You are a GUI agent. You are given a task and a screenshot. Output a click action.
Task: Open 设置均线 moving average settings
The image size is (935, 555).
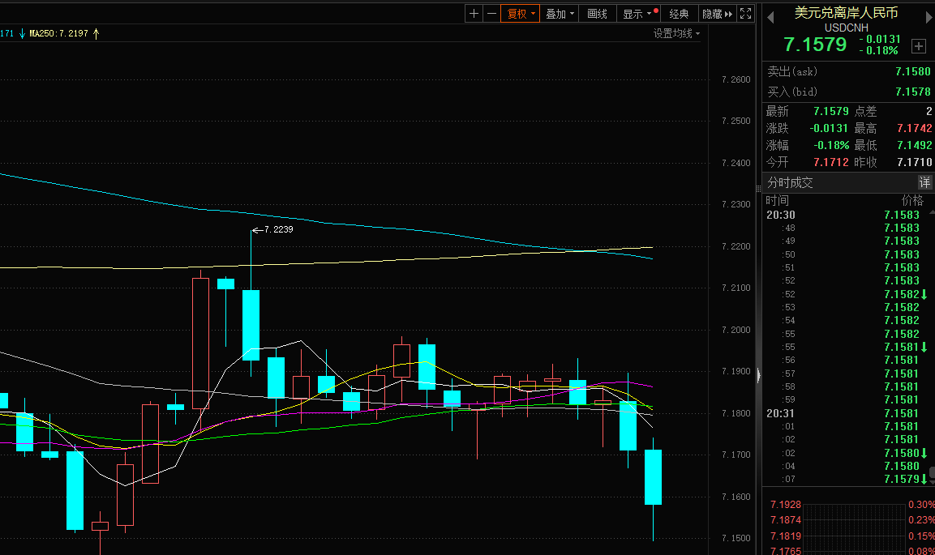coord(676,33)
